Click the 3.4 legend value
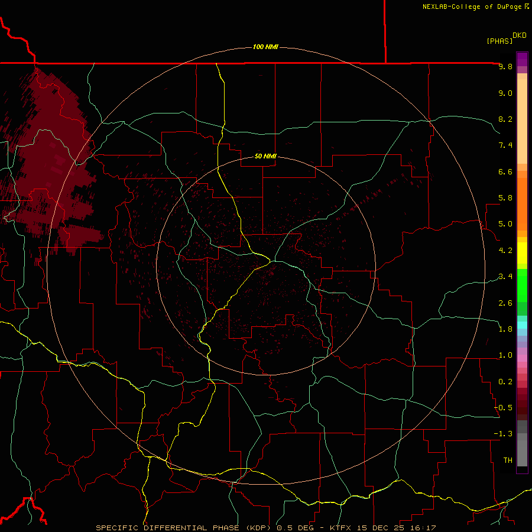Screen dimensions: 532x532 click(x=505, y=277)
